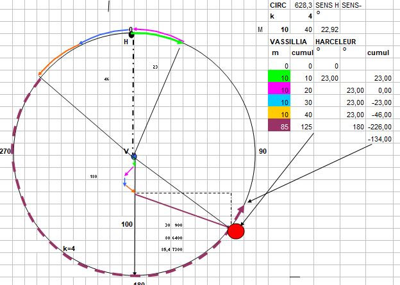Viewport: 400px width, 285px height.
Task: Click the cell showing -134,00
Action: 378,139
